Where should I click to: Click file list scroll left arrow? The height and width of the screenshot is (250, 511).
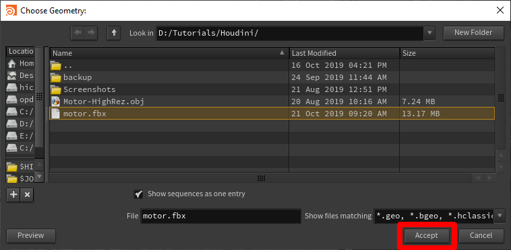(x=478, y=178)
